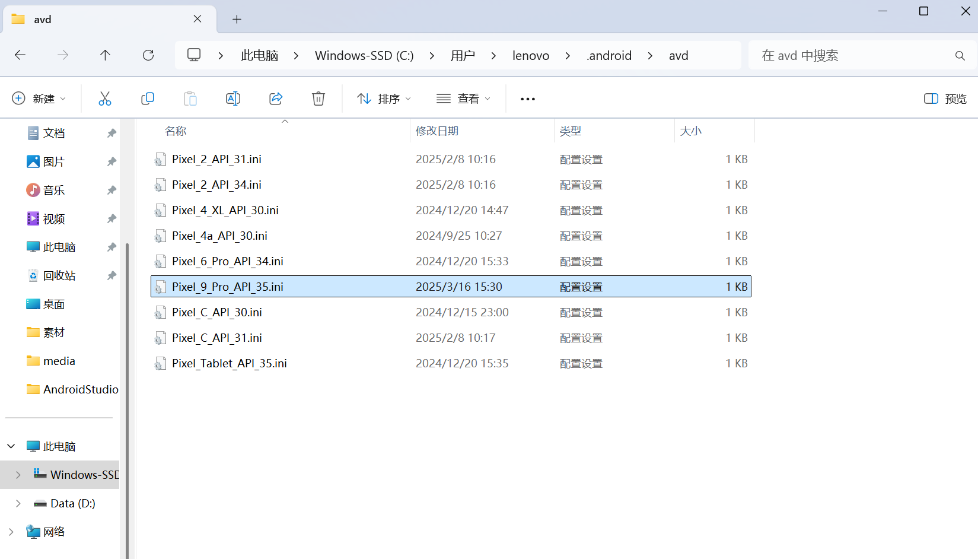The width and height of the screenshot is (978, 559).
Task: Expand the Windows-SSD tree node
Action: click(x=18, y=475)
